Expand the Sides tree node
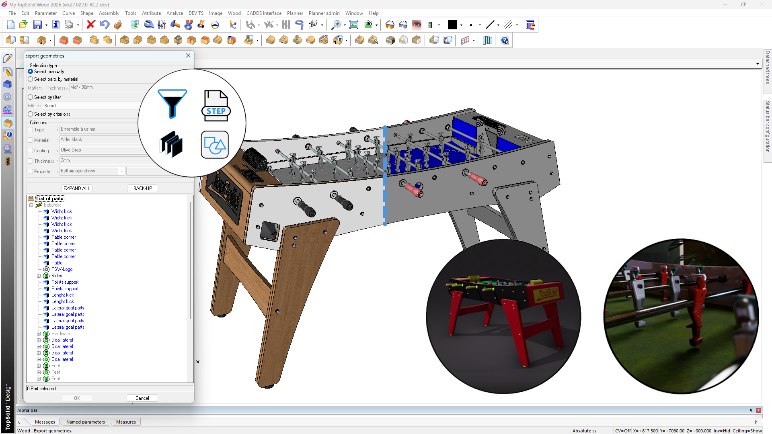 point(39,276)
